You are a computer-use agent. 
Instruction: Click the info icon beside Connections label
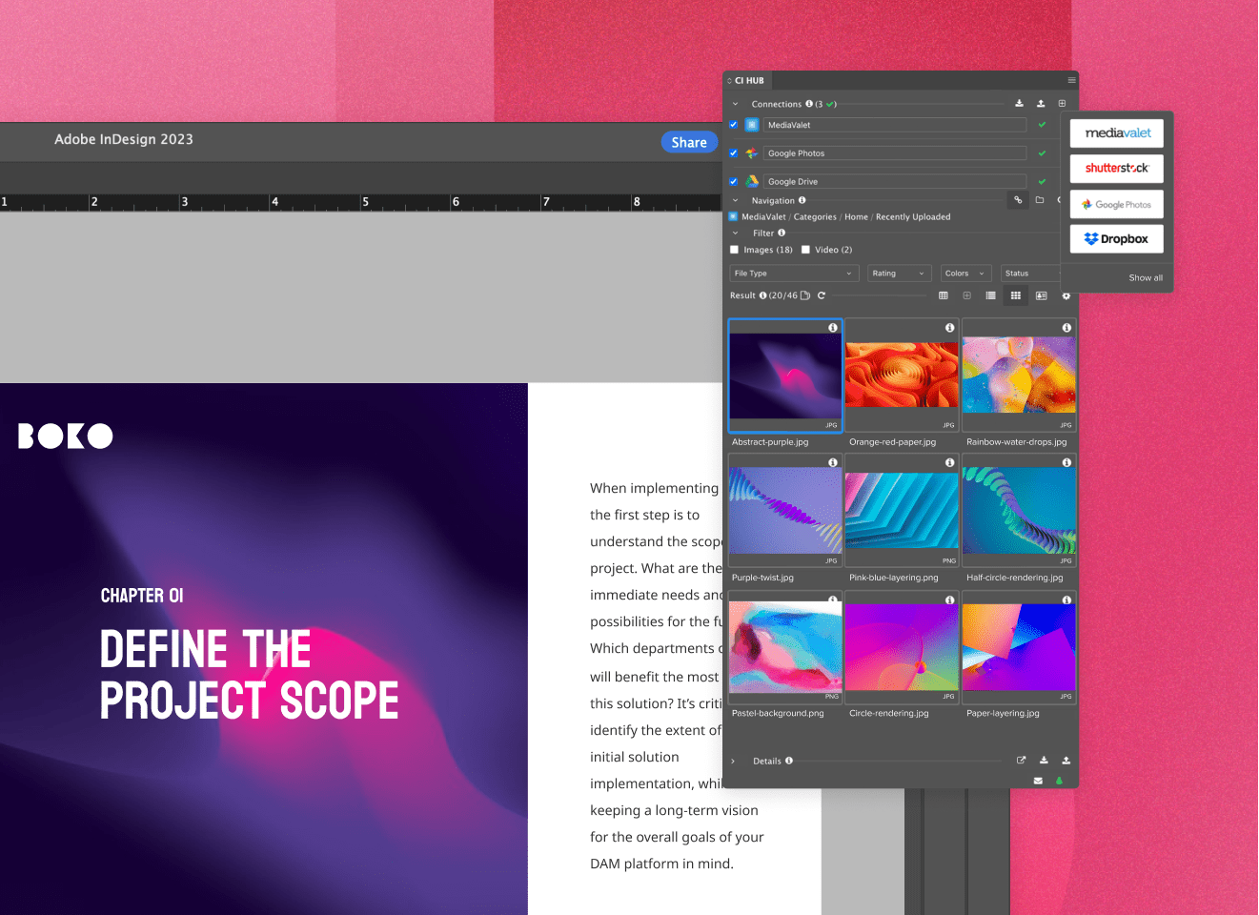pos(809,104)
